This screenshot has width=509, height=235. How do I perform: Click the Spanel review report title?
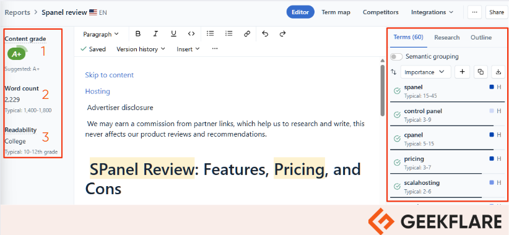point(64,12)
